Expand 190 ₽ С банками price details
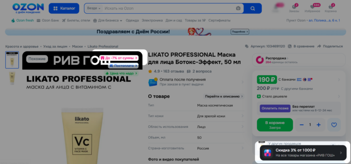This screenshot has height=164, width=351. (299, 80)
